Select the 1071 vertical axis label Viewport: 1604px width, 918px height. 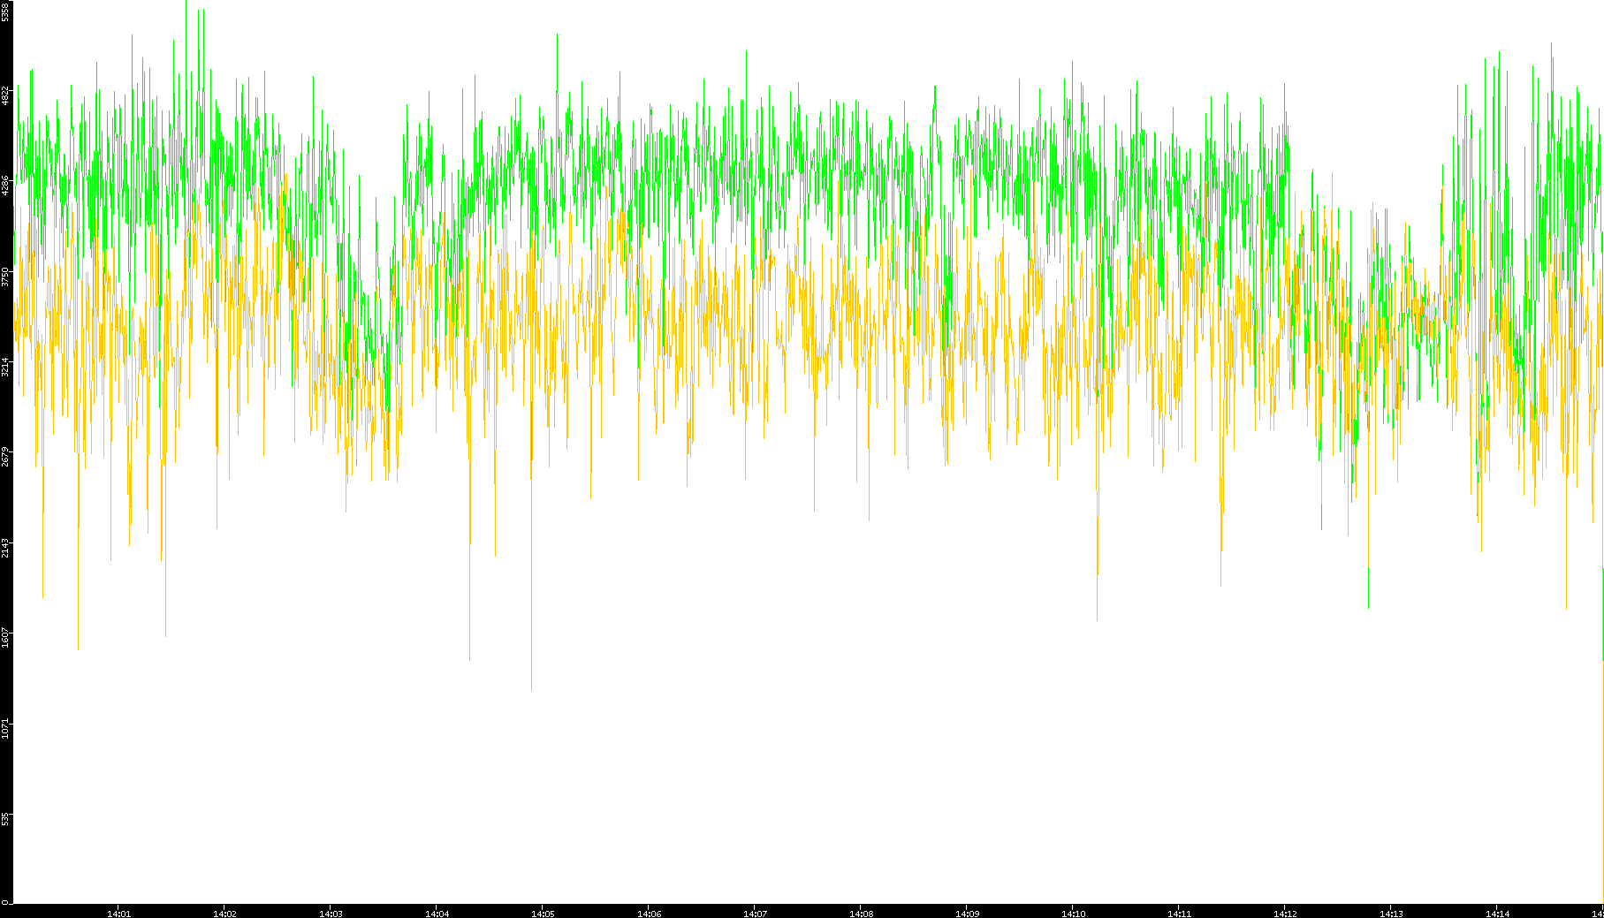coord(5,728)
